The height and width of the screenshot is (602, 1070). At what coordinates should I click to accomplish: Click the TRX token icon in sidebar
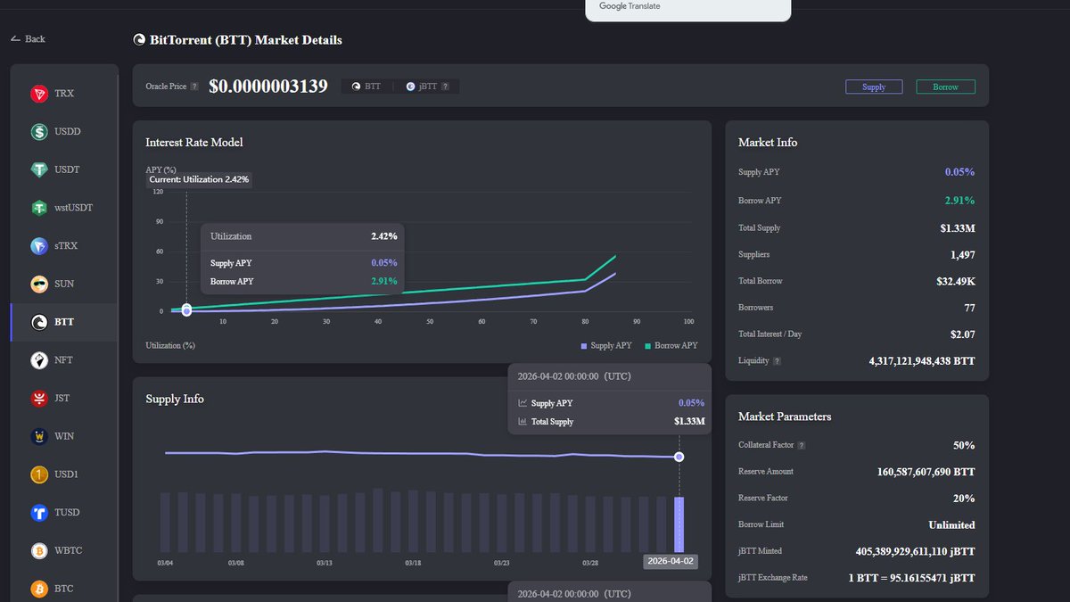39,94
